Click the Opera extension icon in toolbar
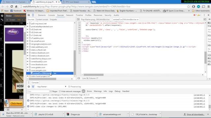Screen dimensions: 211x118 (x=194, y=7)
